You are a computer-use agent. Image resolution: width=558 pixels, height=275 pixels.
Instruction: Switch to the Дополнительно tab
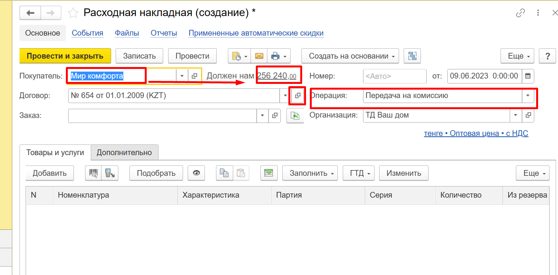pos(124,152)
